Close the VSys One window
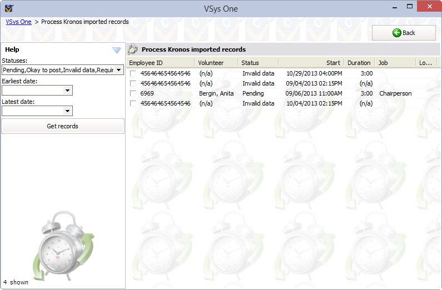The width and height of the screenshot is (442, 290). (x=429, y=6)
